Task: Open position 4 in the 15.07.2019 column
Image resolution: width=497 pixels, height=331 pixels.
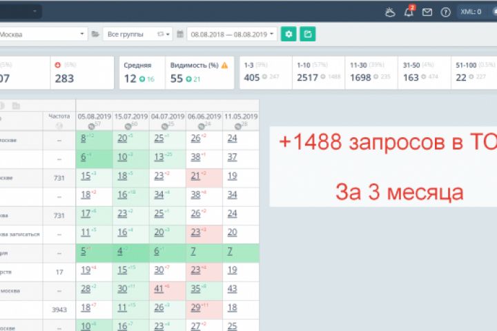Action: (120, 251)
